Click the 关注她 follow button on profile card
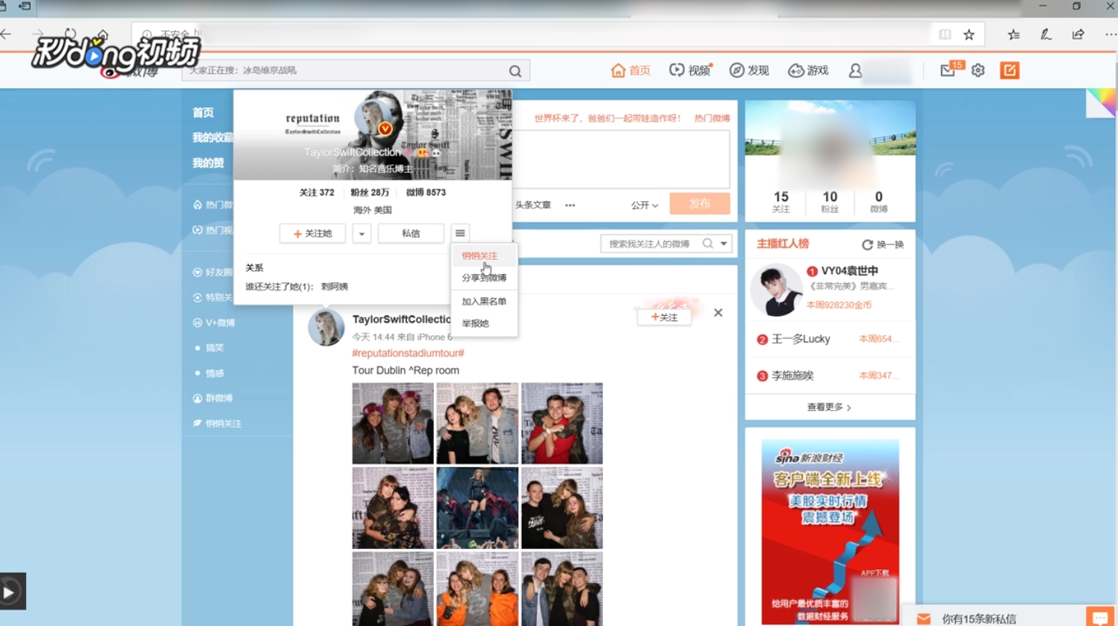The width and height of the screenshot is (1118, 626). [312, 233]
